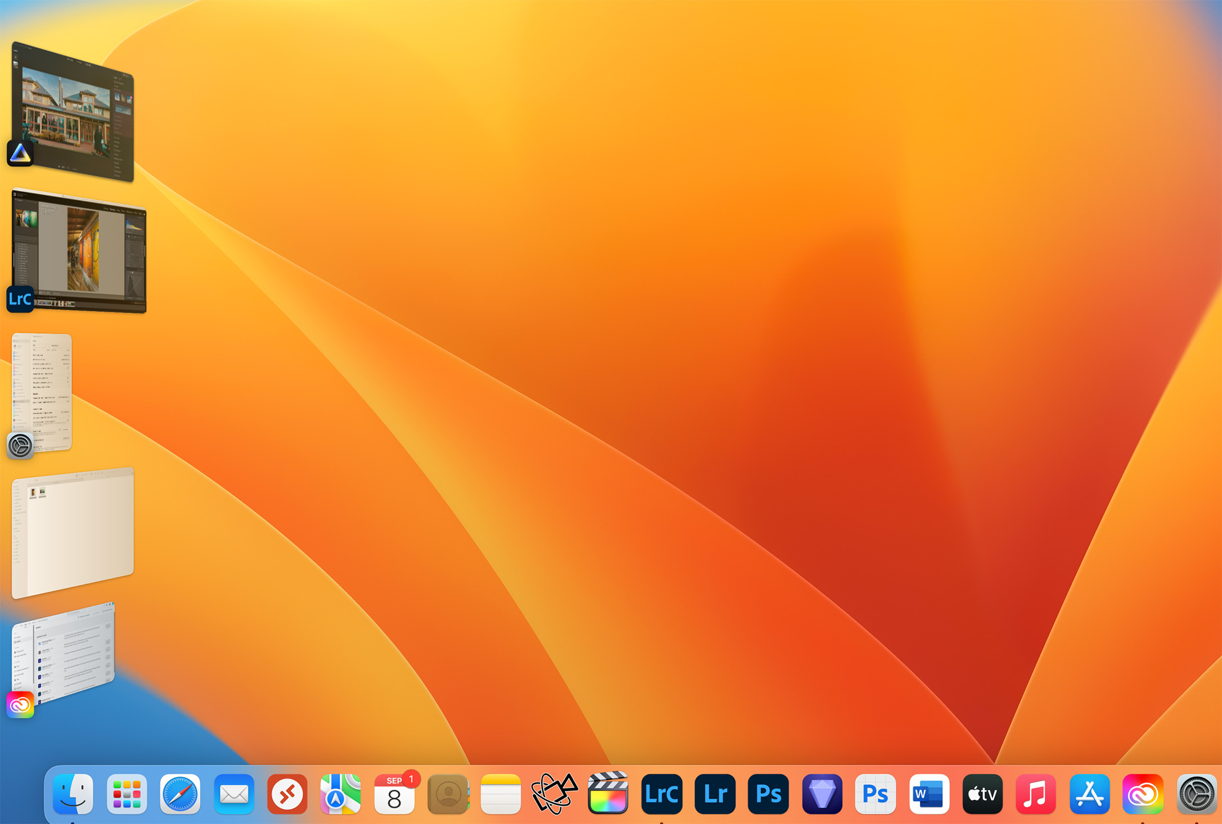This screenshot has width=1222, height=824.
Task: Click the Lightroom Classic LrC Dock icon
Action: tap(662, 794)
